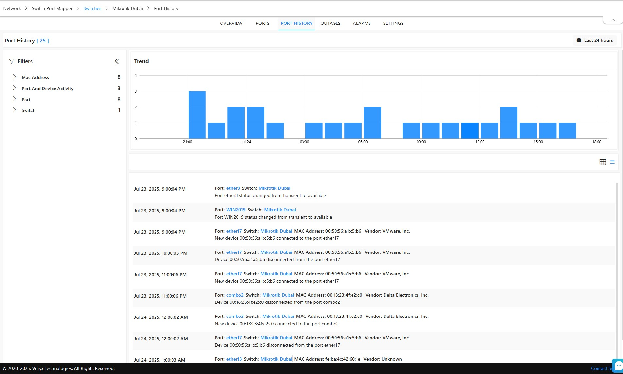Screen dimensions: 623x374
Task: Expand the Mac Address filter
Action: (x=14, y=77)
